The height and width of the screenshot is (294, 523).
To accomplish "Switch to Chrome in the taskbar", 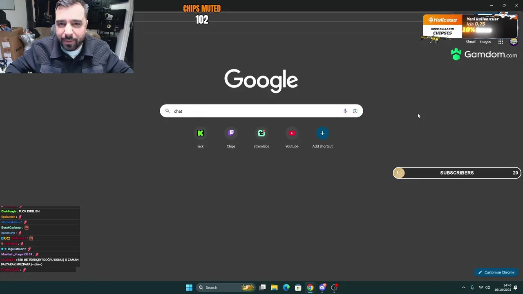I will [310, 287].
